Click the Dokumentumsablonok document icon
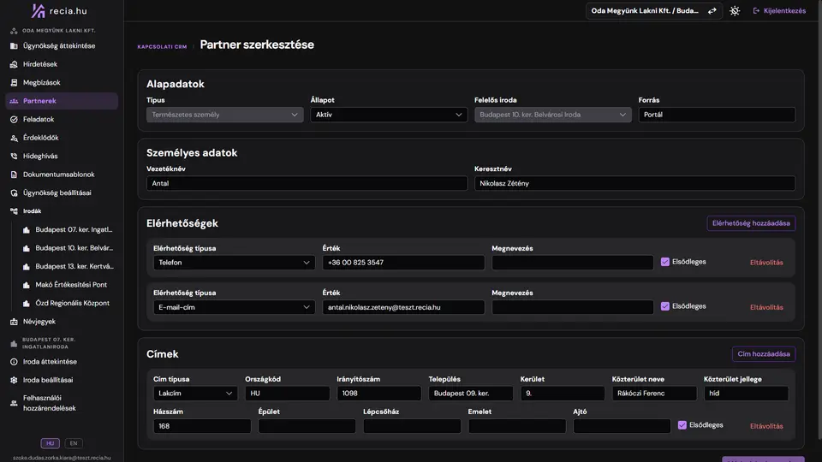 pos(14,175)
